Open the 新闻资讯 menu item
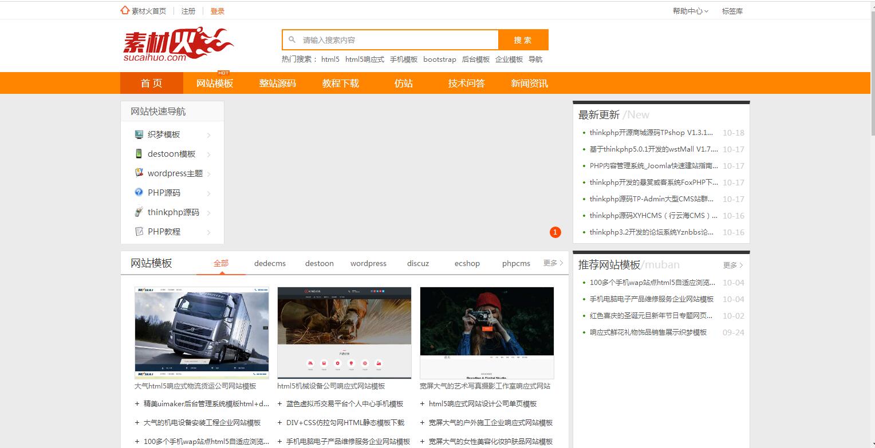 (x=529, y=83)
